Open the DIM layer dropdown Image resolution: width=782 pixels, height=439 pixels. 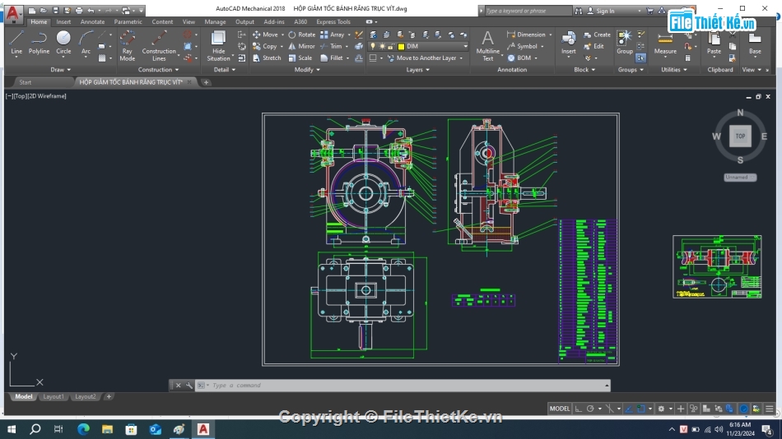pyautogui.click(x=465, y=46)
